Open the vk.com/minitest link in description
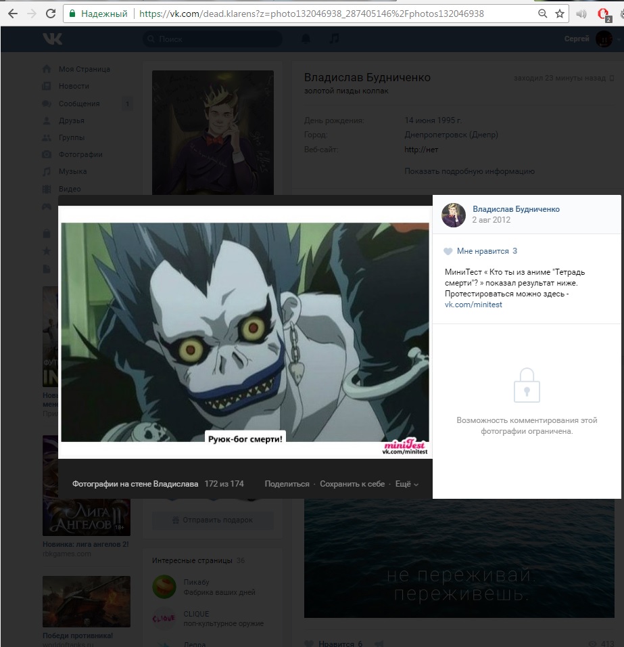The height and width of the screenshot is (647, 624). coord(473,305)
